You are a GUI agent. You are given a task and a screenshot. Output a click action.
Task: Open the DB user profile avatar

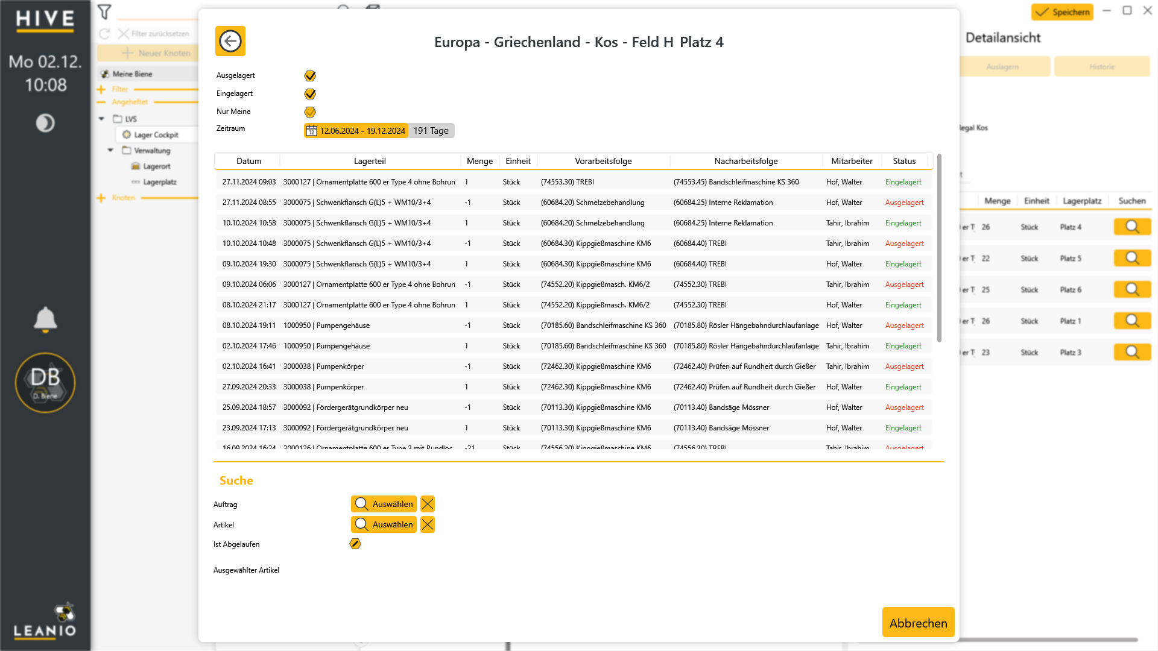pos(45,383)
